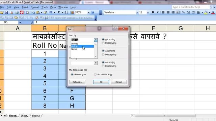
Task: Click the Format Painter brush icon
Action: pyautogui.click(x=45, y=12)
